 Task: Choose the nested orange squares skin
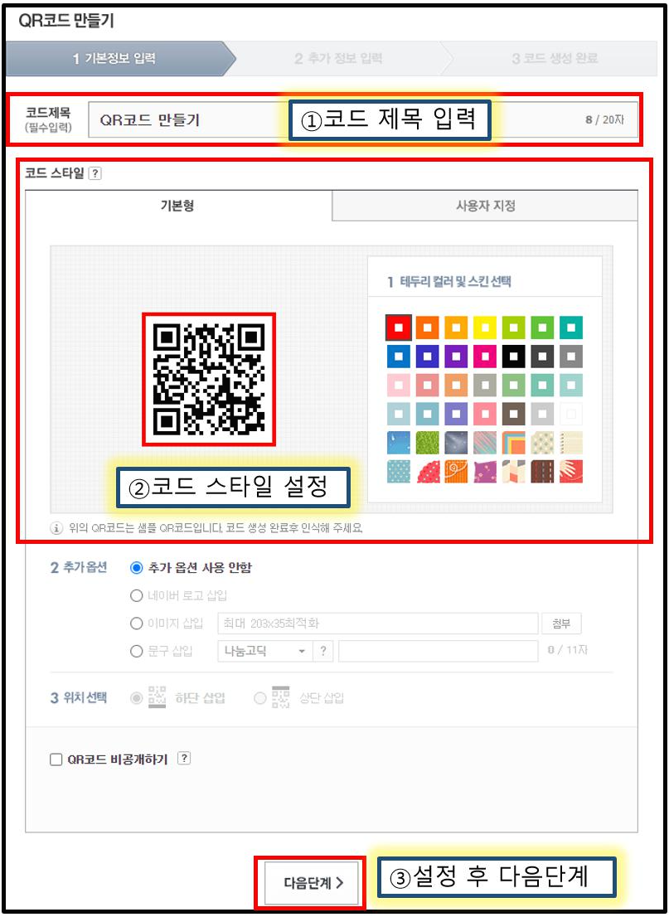513,443
